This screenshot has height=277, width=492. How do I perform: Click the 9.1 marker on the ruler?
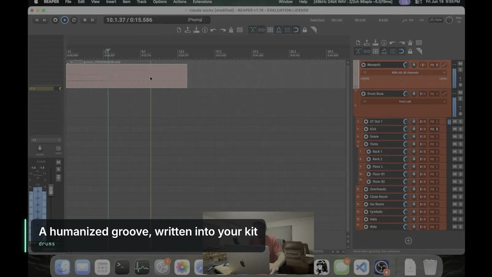point(144,51)
